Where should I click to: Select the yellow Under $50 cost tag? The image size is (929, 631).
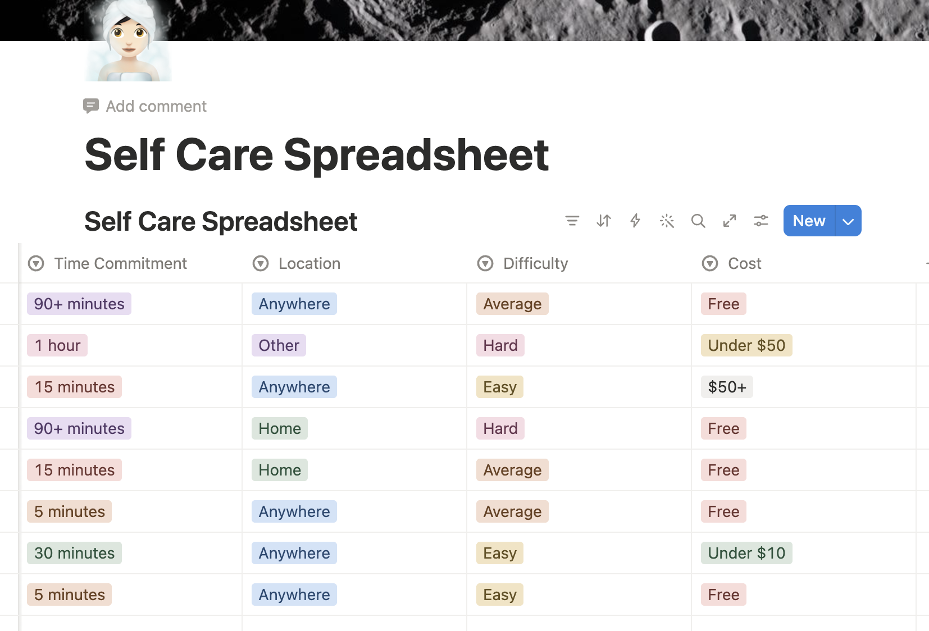[746, 345]
